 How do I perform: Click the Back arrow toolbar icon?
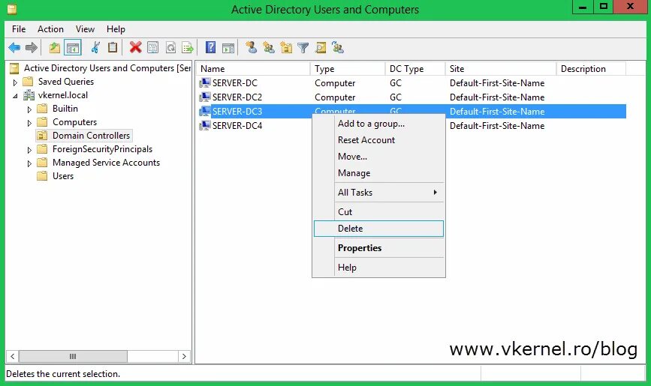pyautogui.click(x=14, y=48)
